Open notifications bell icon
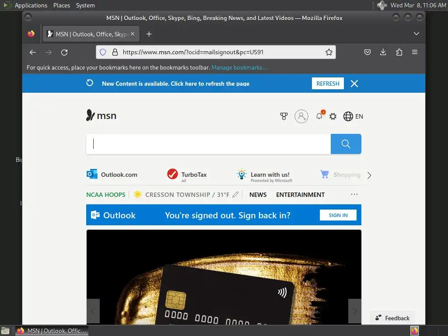Viewport: 448px width, 336px height. 319,116
